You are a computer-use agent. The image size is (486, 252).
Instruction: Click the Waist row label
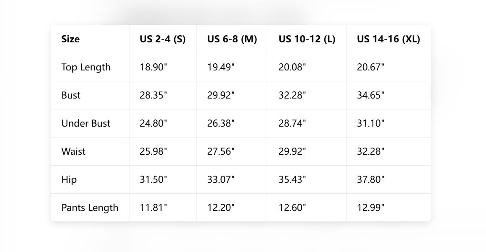click(x=73, y=151)
